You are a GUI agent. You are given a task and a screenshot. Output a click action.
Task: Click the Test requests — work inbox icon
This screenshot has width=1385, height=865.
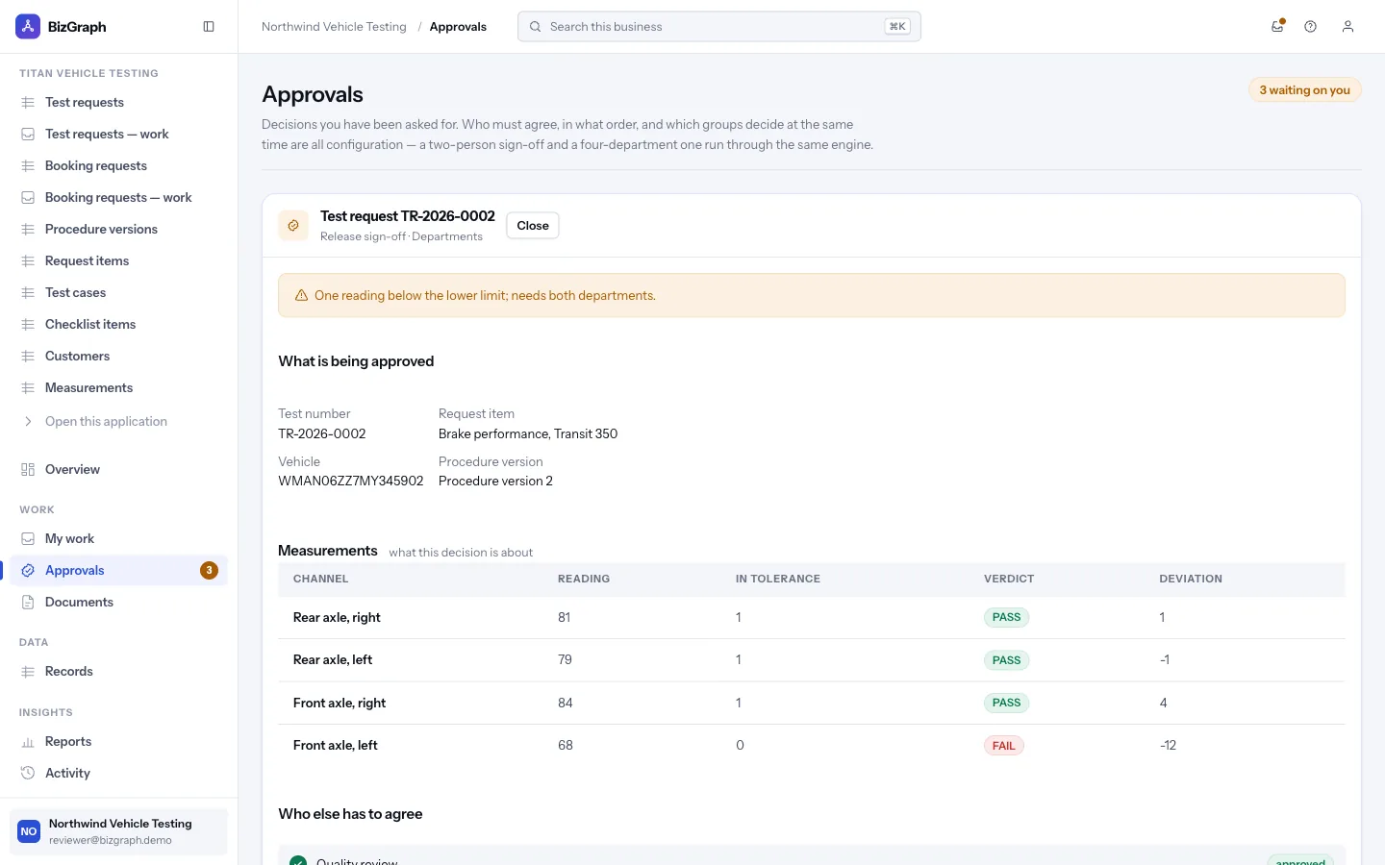[28, 135]
